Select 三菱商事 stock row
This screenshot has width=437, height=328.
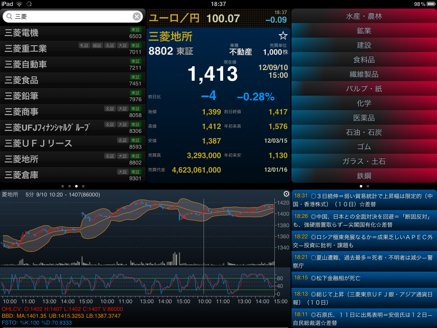[x=73, y=112]
